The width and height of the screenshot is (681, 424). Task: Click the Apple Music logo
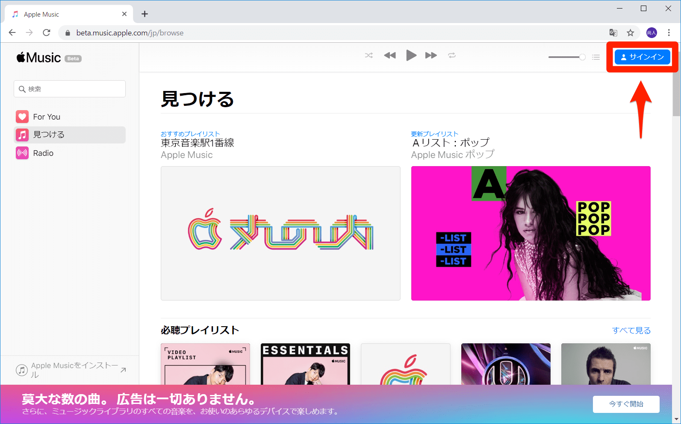39,58
